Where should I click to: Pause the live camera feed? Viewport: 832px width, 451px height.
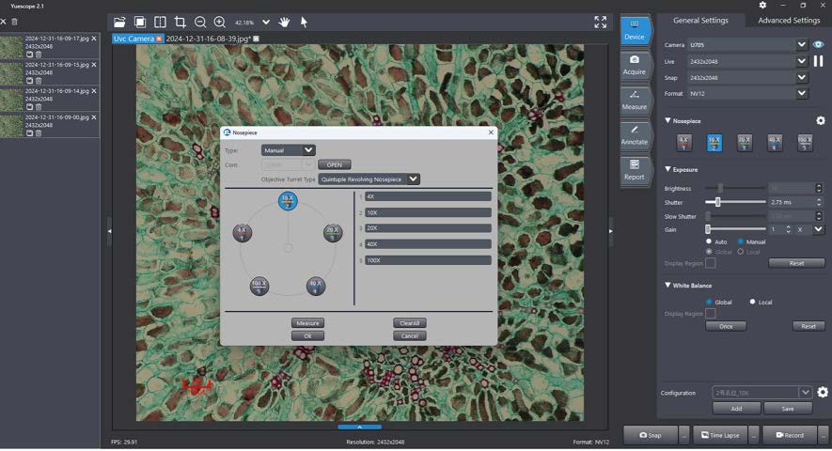(x=818, y=61)
